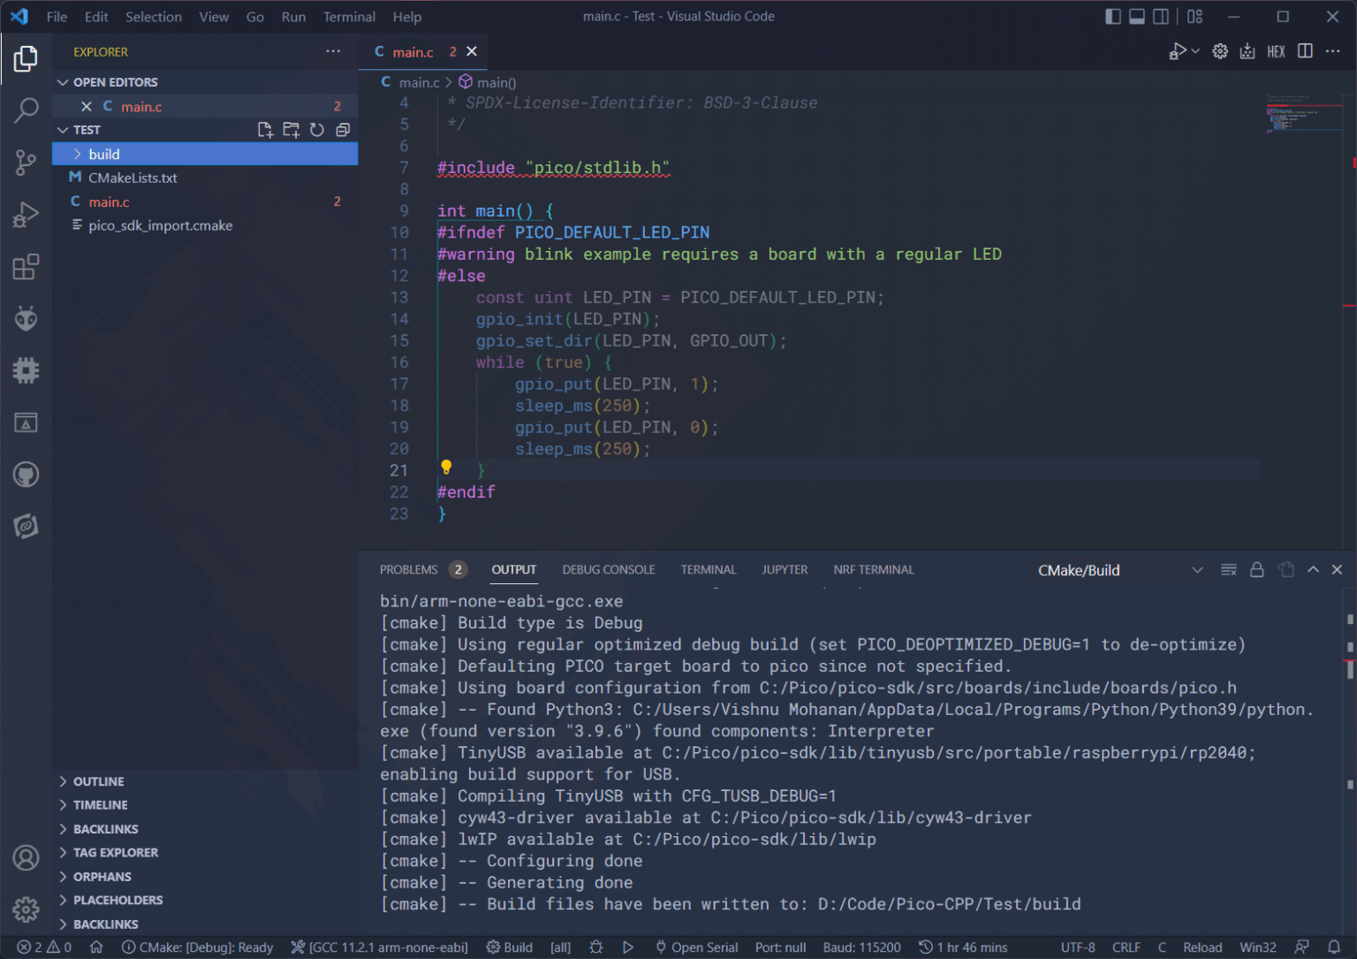Expand the build folder
Screen dimensions: 1357x959
tap(103, 154)
